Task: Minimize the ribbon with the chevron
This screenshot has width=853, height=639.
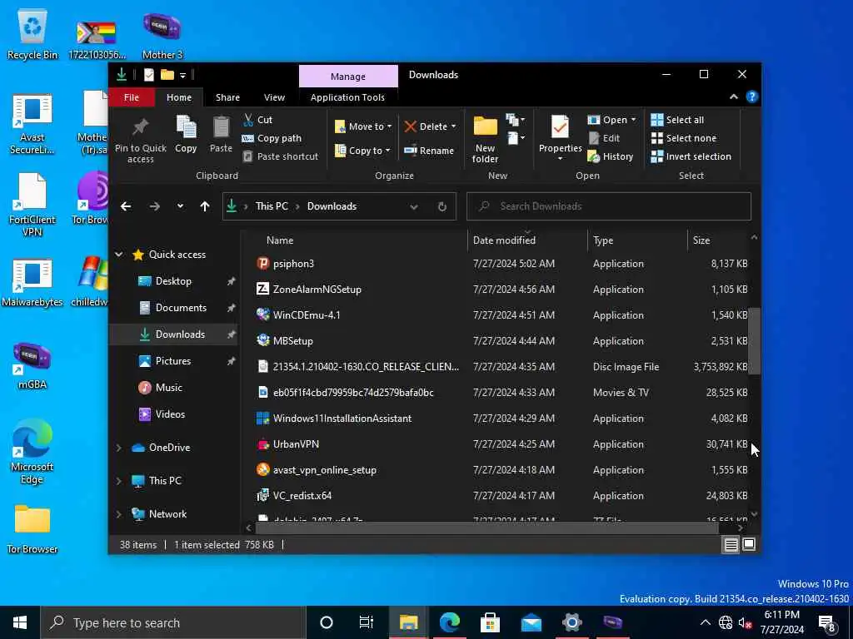Action: pos(733,97)
